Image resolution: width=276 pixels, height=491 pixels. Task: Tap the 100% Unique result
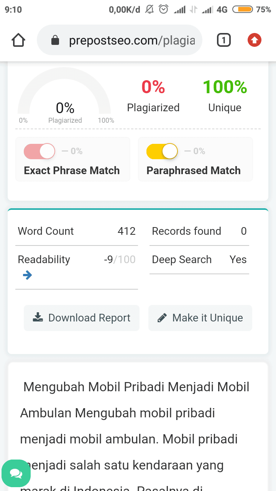(225, 96)
